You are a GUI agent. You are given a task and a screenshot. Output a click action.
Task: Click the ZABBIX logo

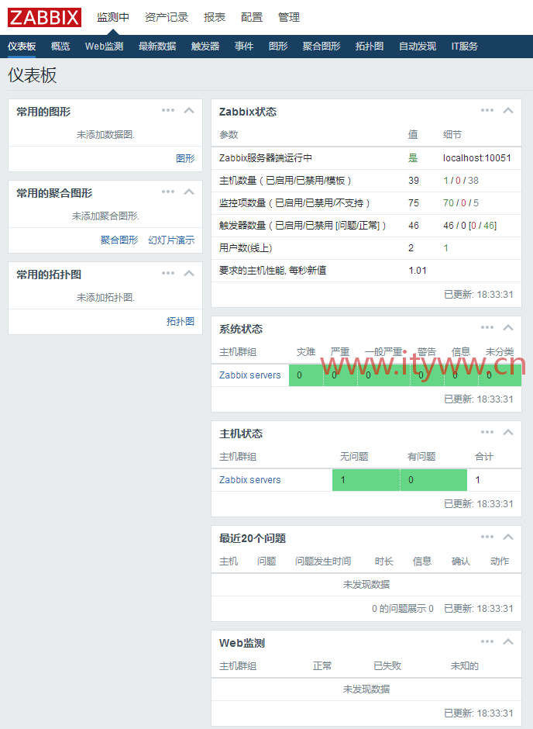coord(45,18)
